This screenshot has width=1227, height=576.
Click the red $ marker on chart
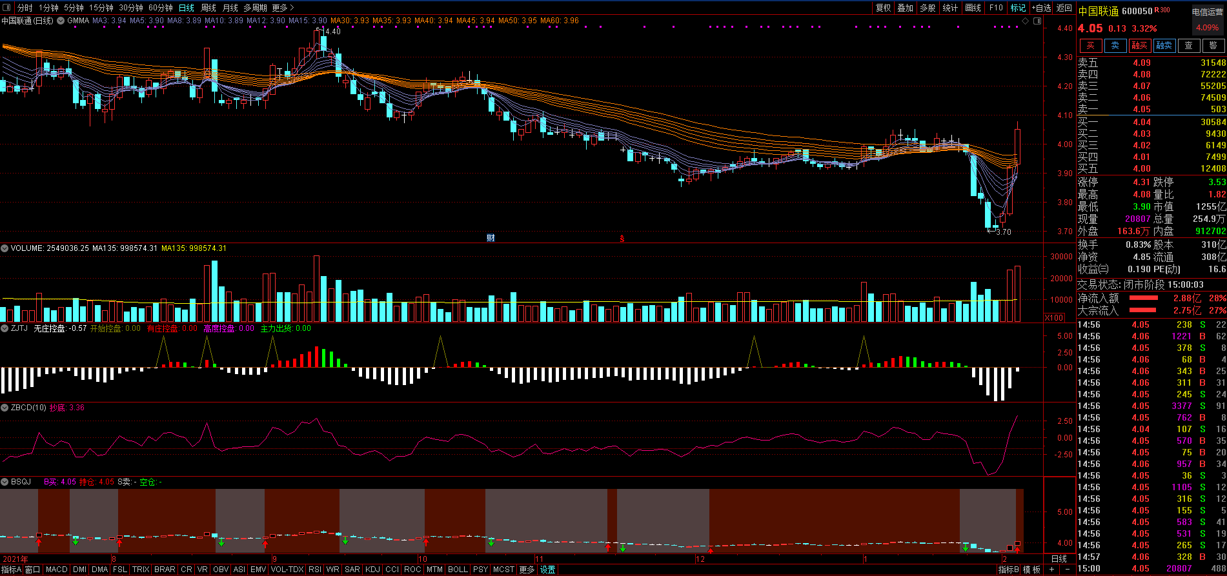click(622, 239)
